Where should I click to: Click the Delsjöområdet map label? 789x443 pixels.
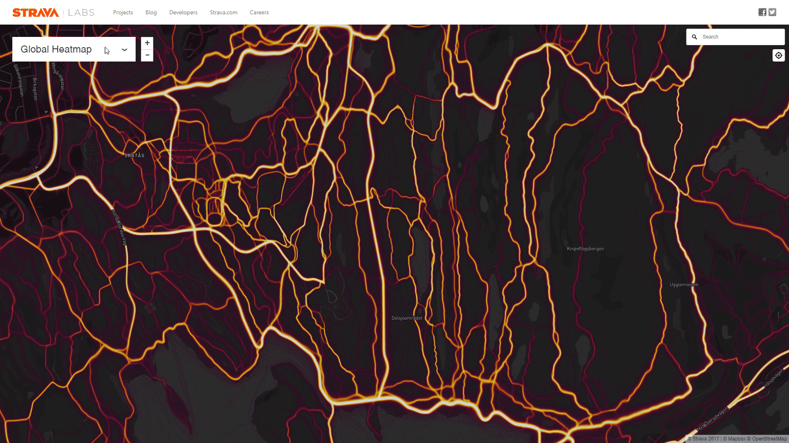408,318
